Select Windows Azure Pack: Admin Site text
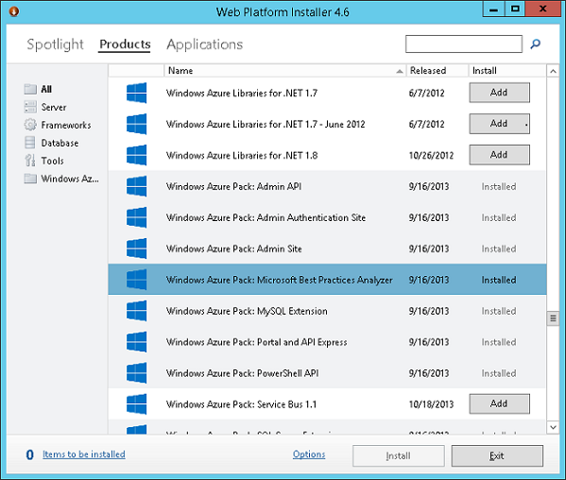Screen dimensions: 566x480 point(234,249)
